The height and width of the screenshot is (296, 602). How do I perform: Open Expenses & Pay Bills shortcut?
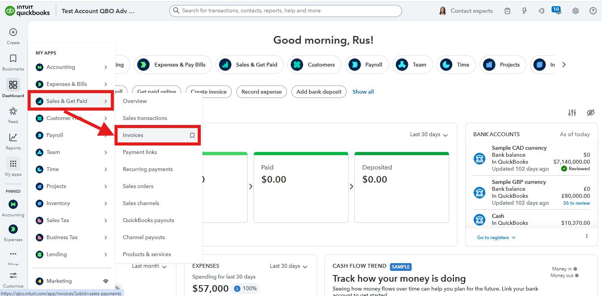[x=172, y=65]
